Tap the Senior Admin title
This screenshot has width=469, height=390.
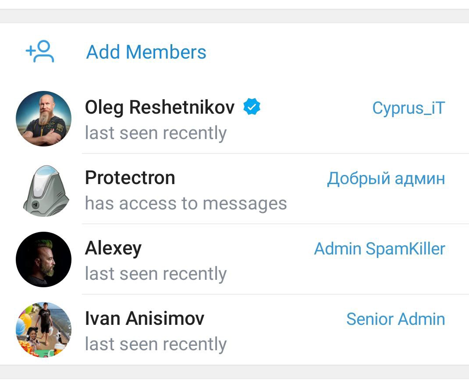tap(395, 319)
